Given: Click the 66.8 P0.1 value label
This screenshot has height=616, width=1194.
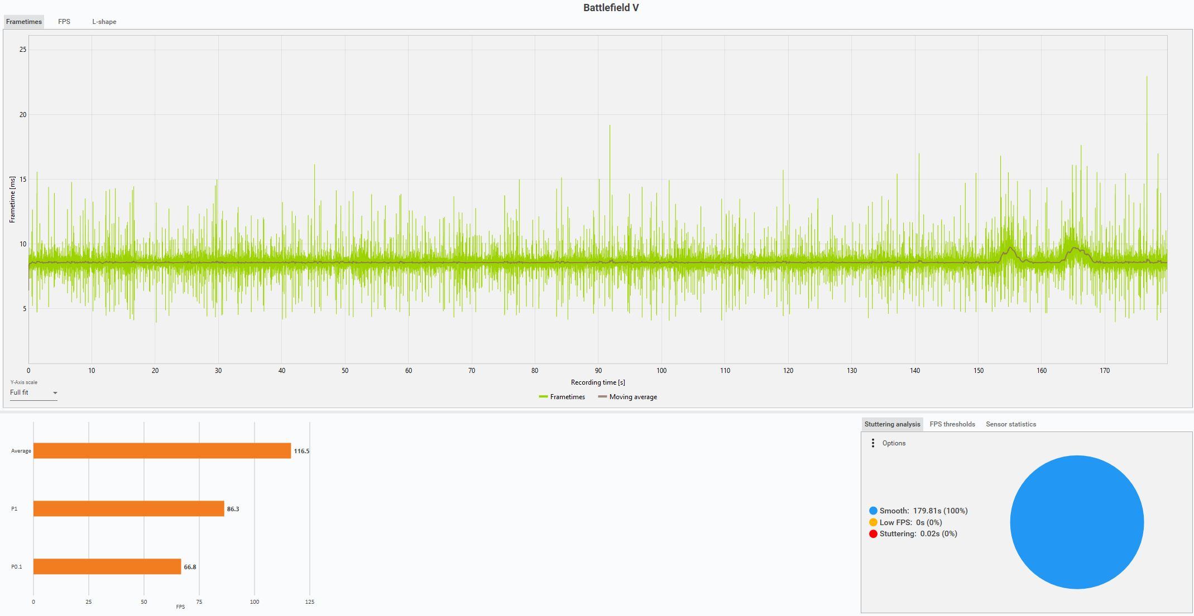Looking at the screenshot, I should pos(190,567).
